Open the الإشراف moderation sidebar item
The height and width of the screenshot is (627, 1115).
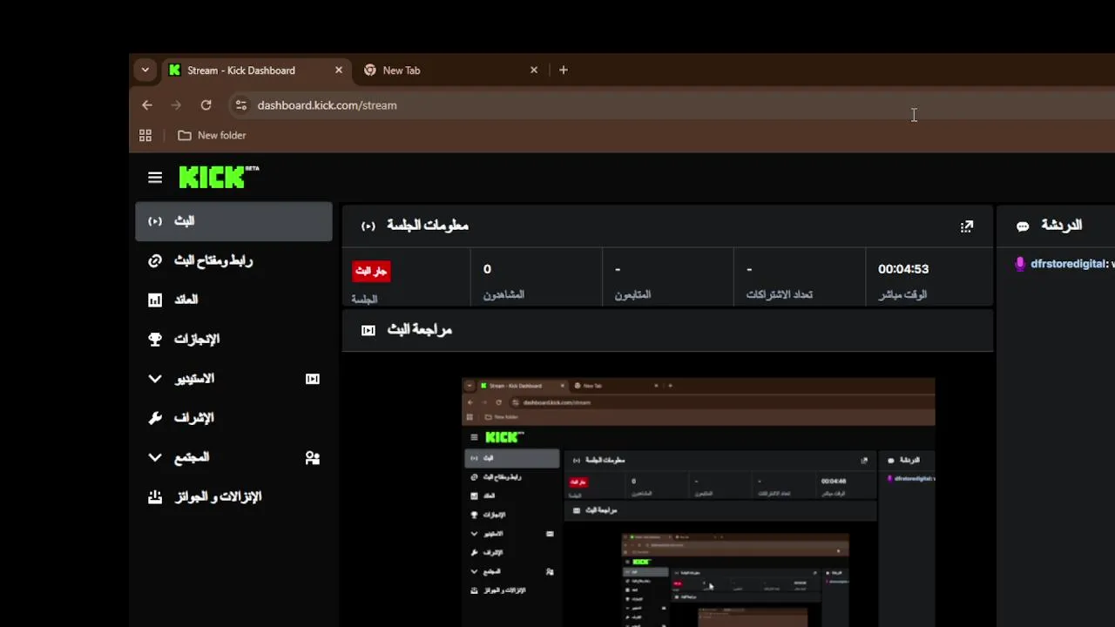[x=233, y=418]
